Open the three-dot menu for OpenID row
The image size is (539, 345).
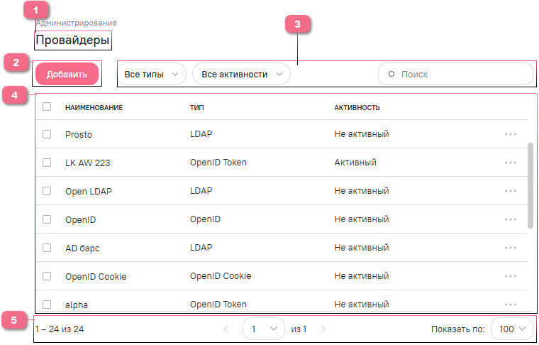coord(511,219)
